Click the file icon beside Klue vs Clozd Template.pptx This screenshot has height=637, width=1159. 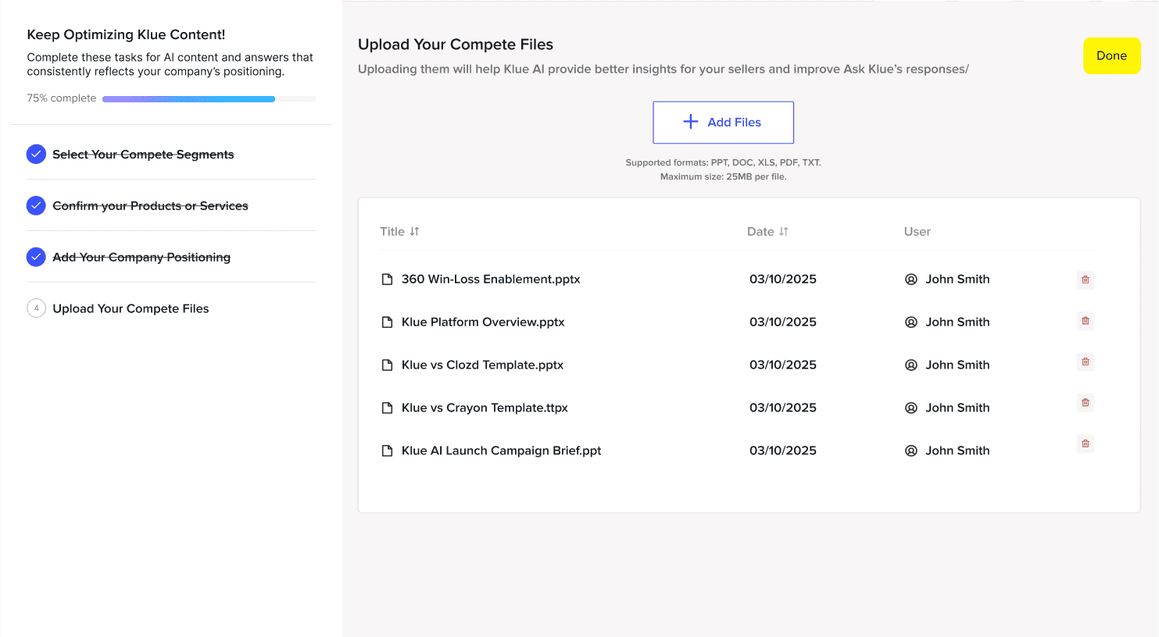[x=387, y=365]
